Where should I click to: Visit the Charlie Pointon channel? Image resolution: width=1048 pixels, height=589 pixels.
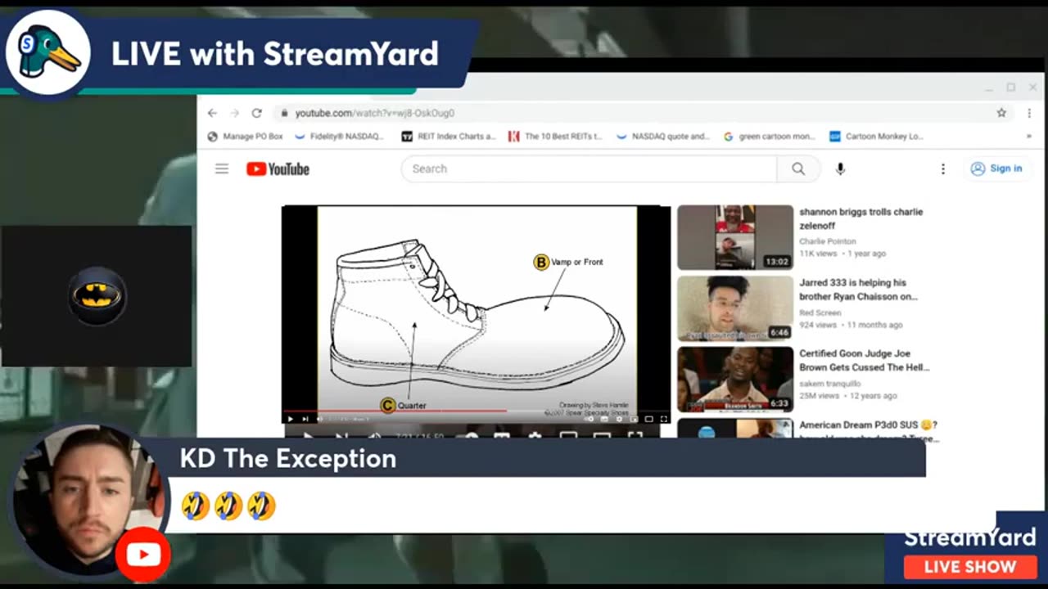pos(827,241)
